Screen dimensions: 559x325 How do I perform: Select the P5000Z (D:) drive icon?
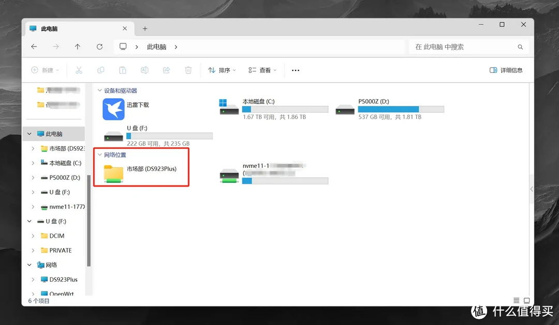click(345, 110)
